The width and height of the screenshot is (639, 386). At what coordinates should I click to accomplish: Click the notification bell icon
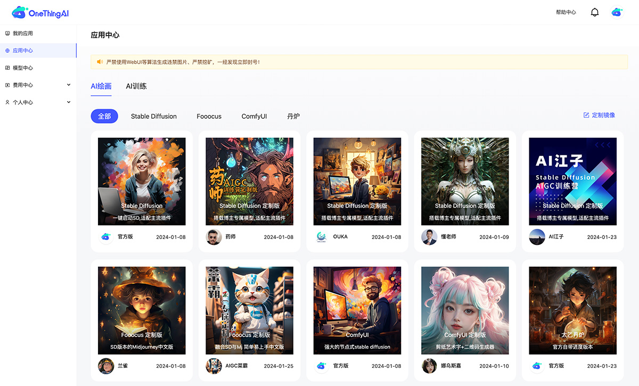tap(595, 12)
